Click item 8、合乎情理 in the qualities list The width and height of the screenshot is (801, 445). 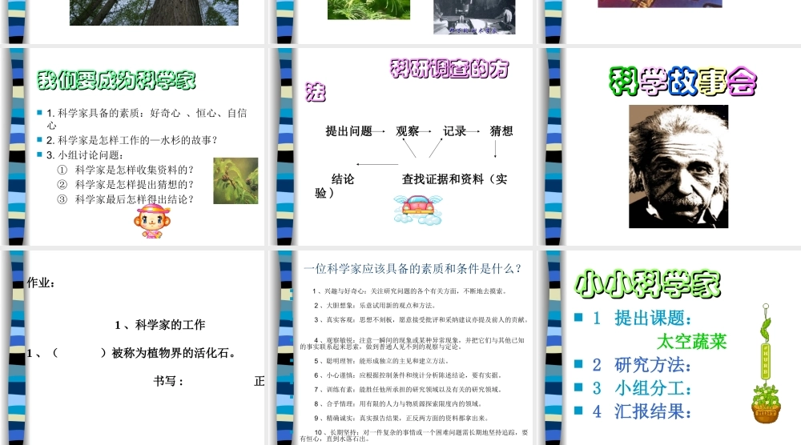pyautogui.click(x=397, y=403)
